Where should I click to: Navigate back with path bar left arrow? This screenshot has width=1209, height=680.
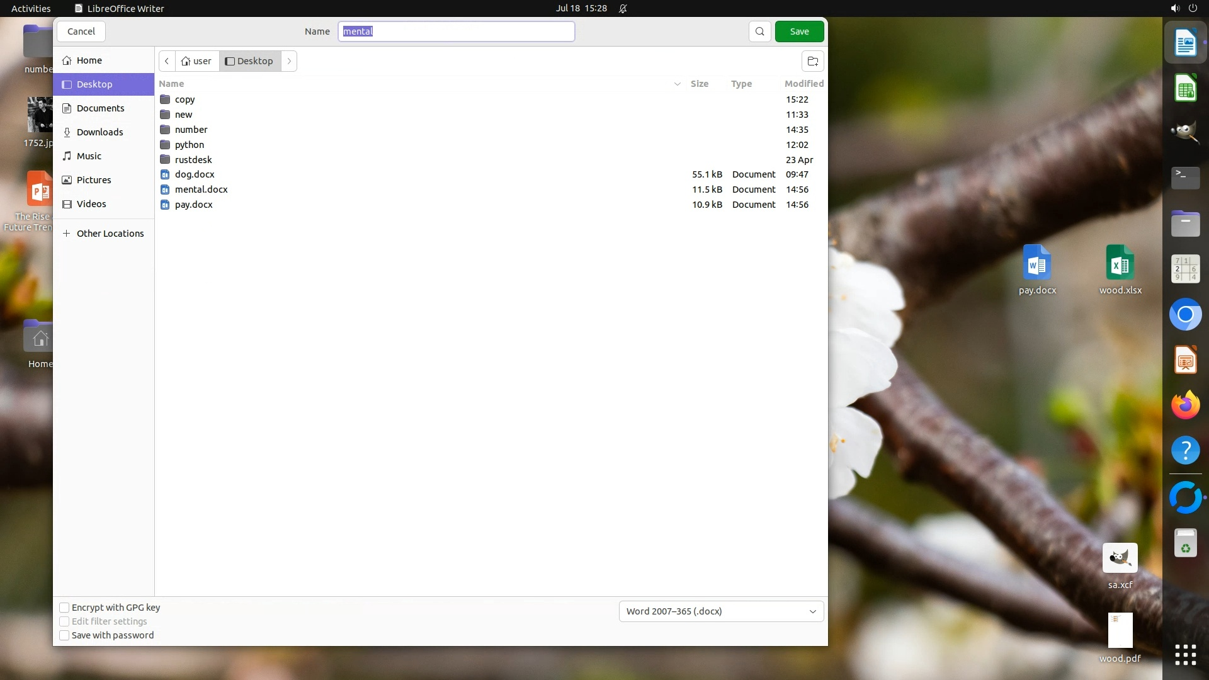coord(167,61)
